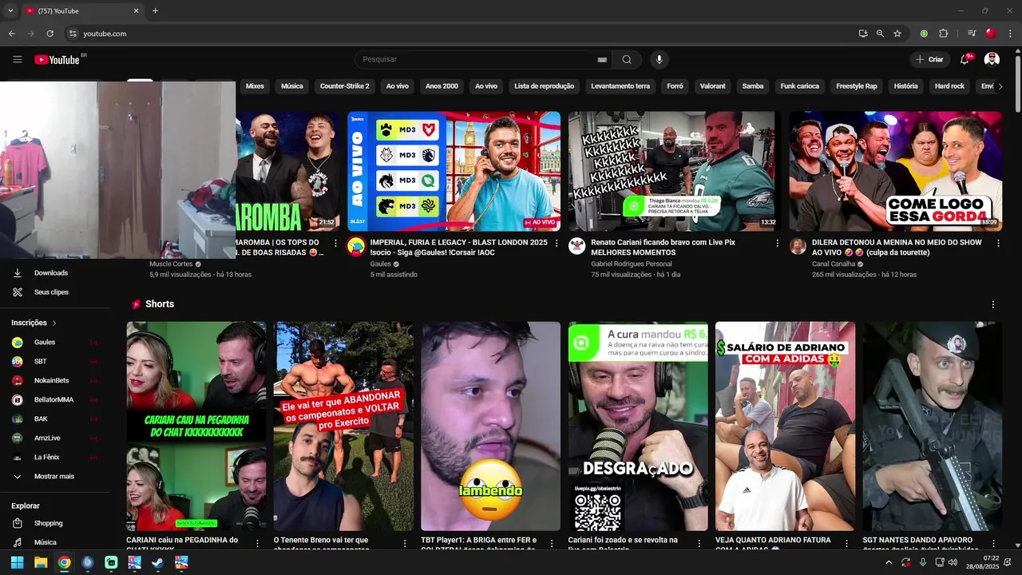Play the Salário de Adriano short

[x=785, y=426]
